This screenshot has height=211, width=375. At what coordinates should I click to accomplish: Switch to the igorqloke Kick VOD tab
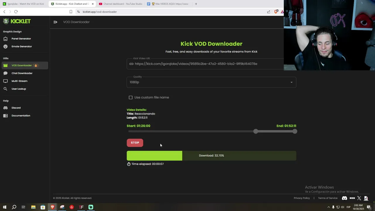24,4
